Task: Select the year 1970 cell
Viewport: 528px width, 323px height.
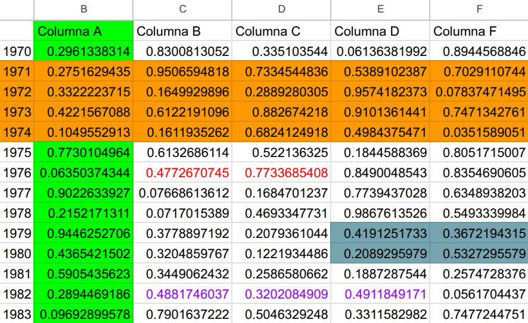Action: tap(17, 52)
